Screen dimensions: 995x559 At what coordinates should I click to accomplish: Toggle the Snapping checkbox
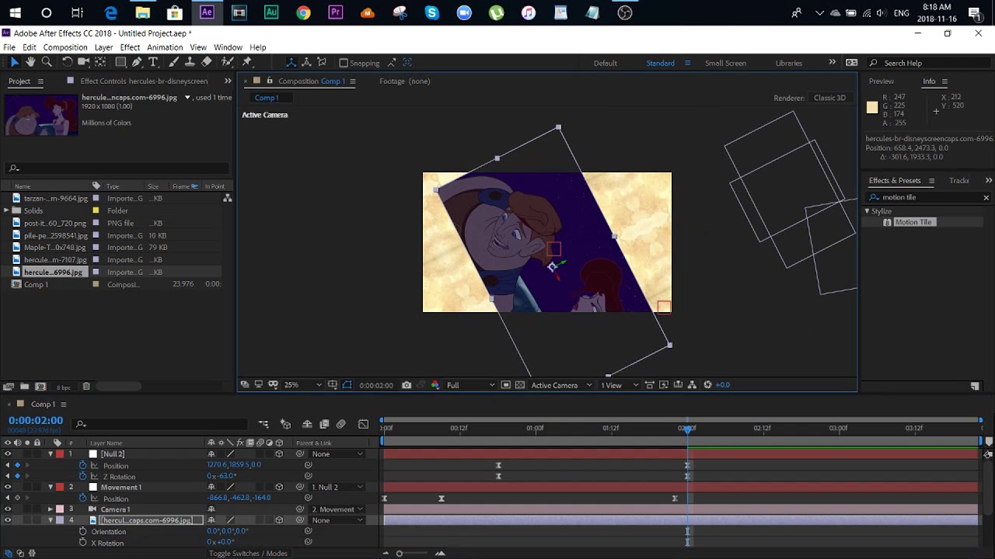click(x=344, y=63)
